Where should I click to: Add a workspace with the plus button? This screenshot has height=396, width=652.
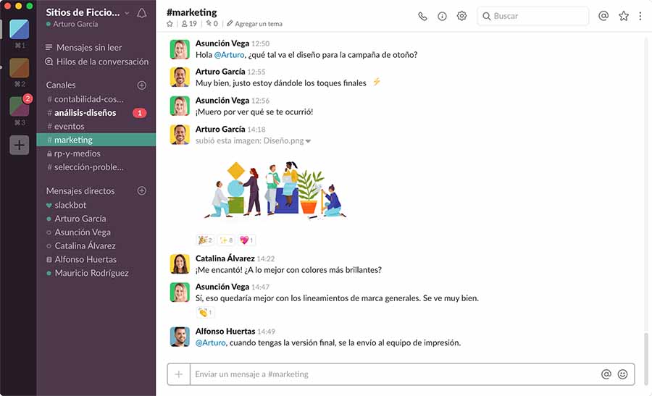coord(19,145)
